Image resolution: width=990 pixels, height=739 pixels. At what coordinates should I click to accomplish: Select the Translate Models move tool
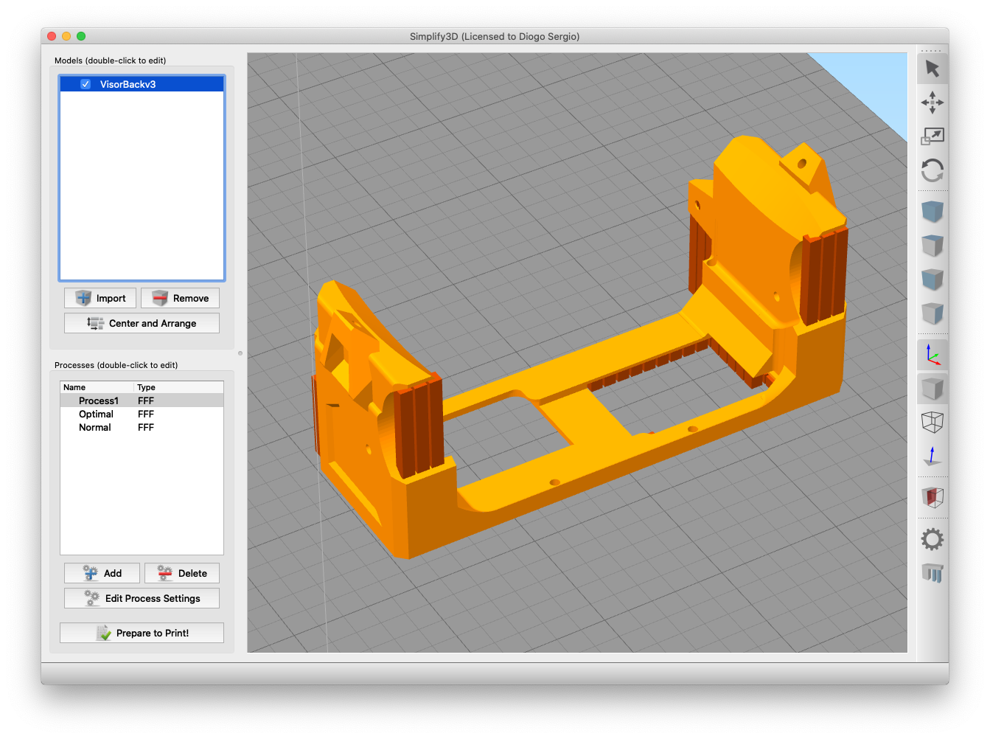(x=933, y=103)
